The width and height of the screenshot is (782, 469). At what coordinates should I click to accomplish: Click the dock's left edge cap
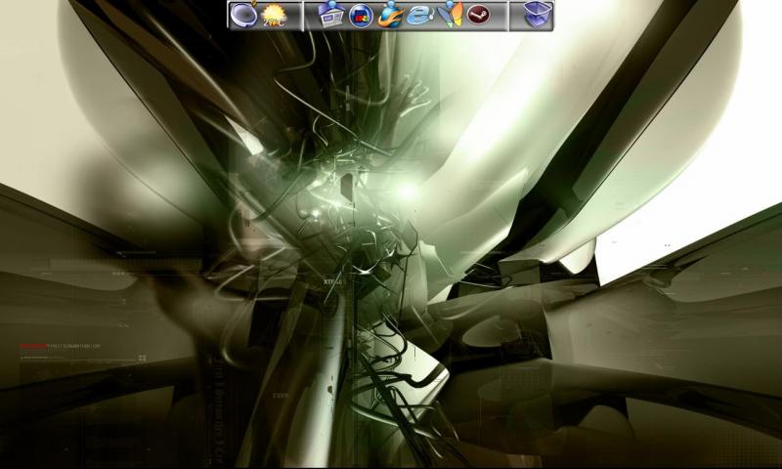[x=230, y=16]
